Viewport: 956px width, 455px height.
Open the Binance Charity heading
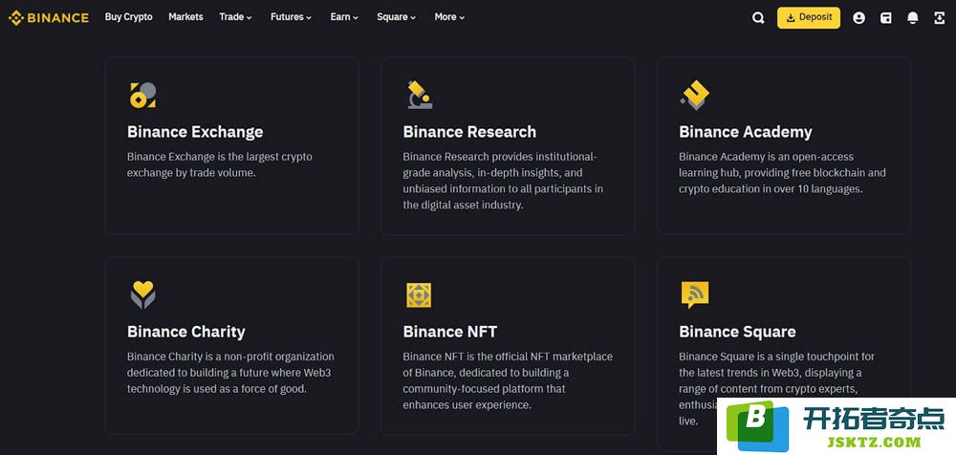pyautogui.click(x=186, y=332)
